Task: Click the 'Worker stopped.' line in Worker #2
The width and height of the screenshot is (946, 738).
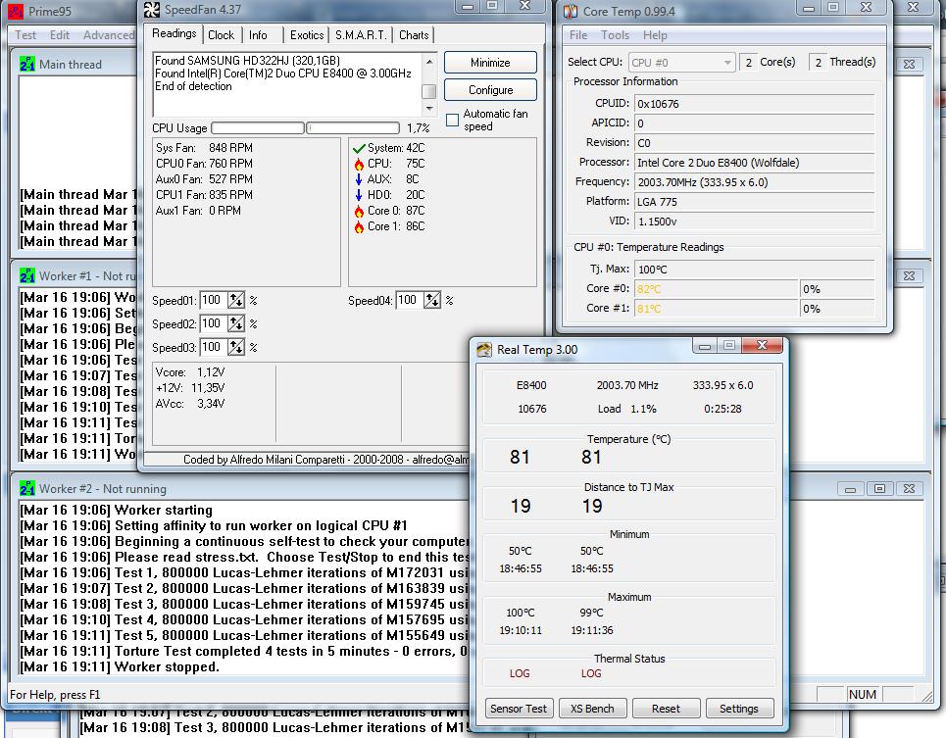Action: (120, 666)
